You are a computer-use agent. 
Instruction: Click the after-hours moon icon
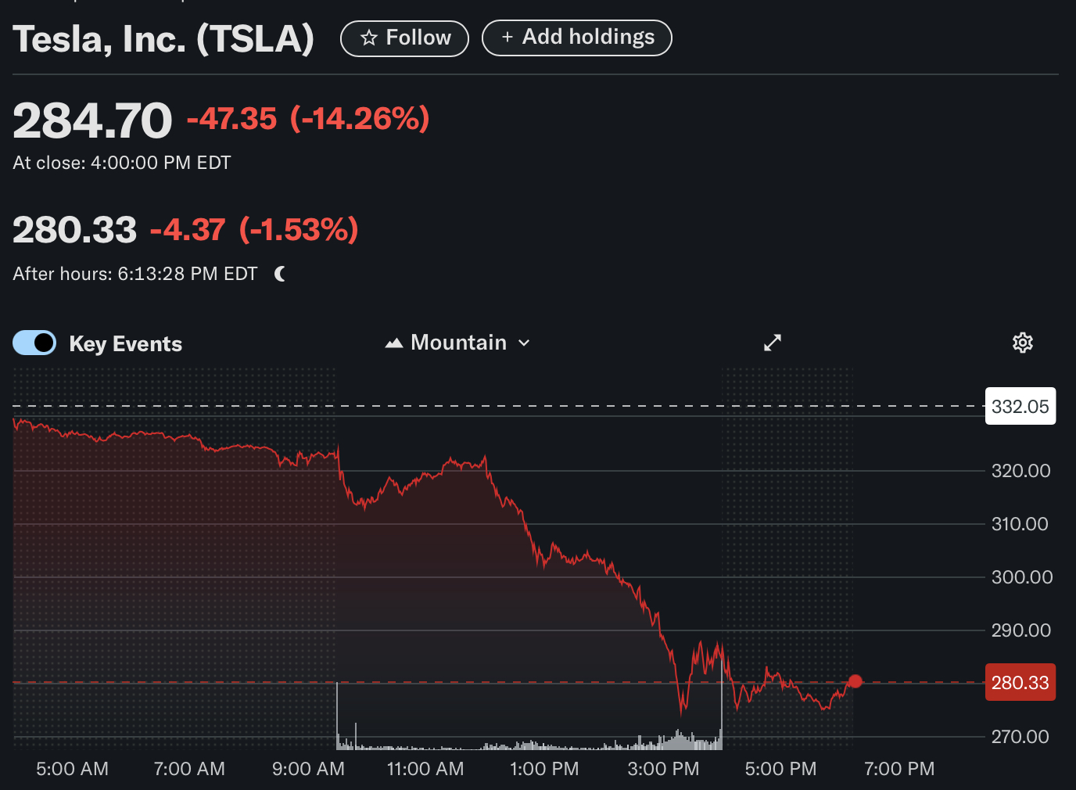pos(279,274)
